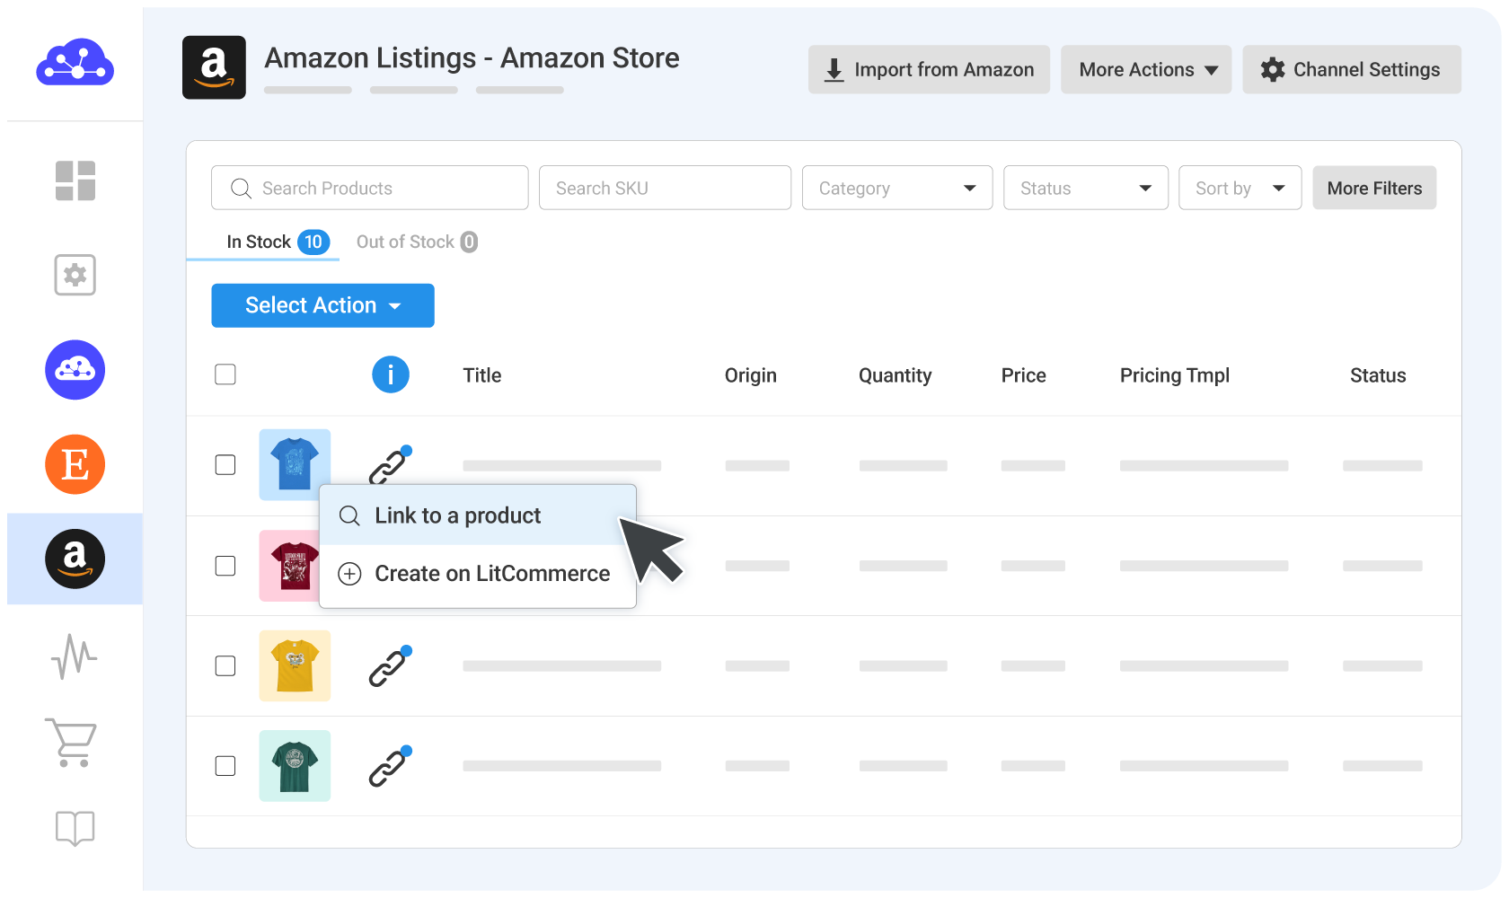This screenshot has width=1509, height=898.
Task: Click the yellow t-shirt product thumbnail
Action: click(295, 665)
